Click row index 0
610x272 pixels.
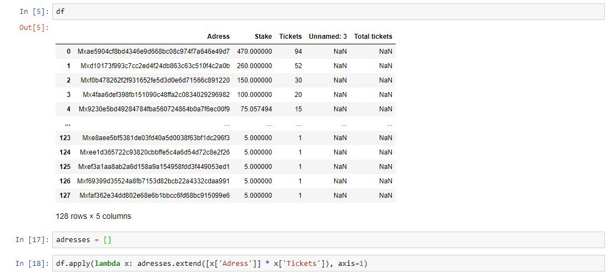tap(68, 51)
